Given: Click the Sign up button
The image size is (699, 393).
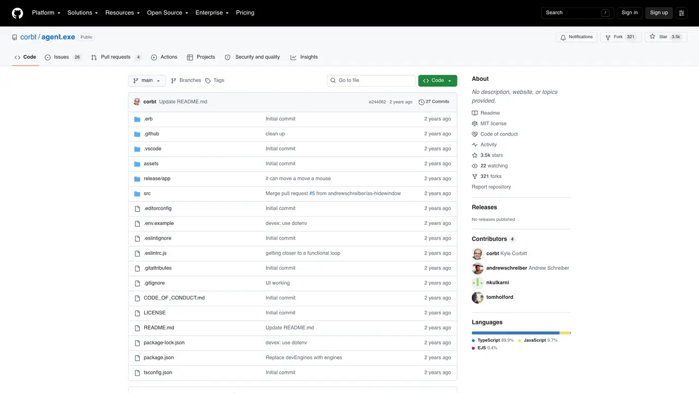Looking at the screenshot, I should [659, 13].
